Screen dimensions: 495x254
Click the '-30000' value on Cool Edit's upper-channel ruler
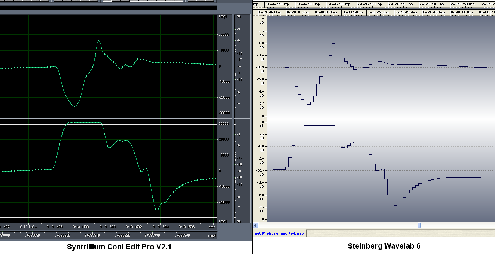[224, 113]
